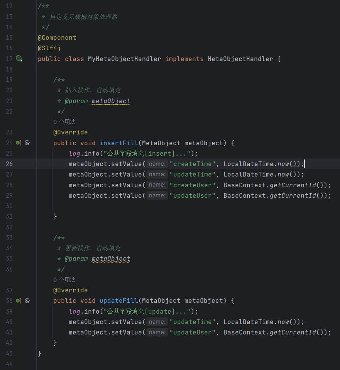Screen dimensions: 340x370
Task: Click the underlined metaObject param on line 35
Action: click(x=111, y=259)
